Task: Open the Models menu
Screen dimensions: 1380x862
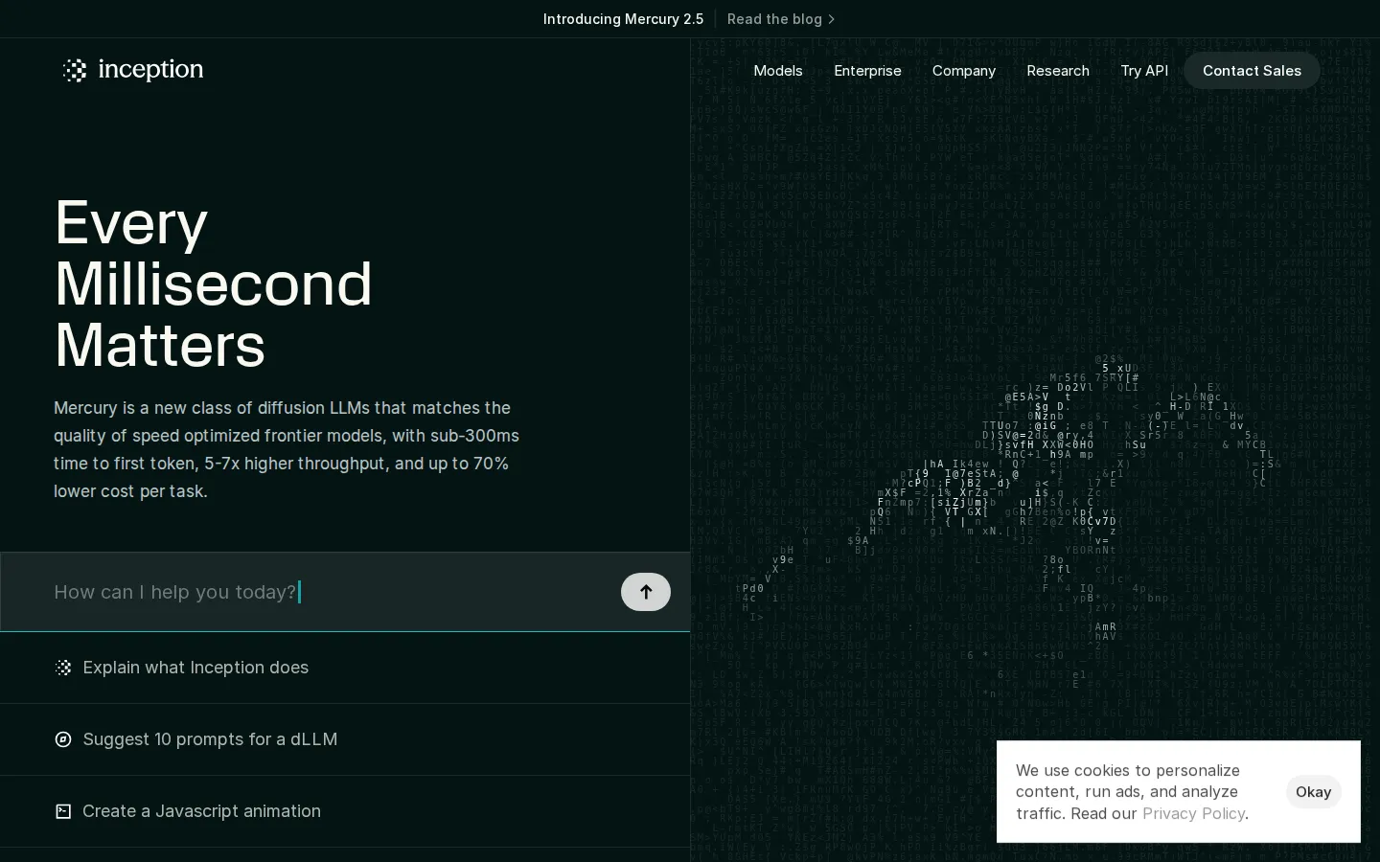Action: click(778, 71)
